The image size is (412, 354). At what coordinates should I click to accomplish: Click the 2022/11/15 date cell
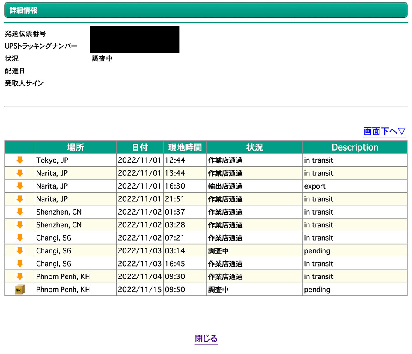tap(140, 289)
